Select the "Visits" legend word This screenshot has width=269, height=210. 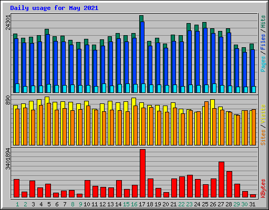263,114
